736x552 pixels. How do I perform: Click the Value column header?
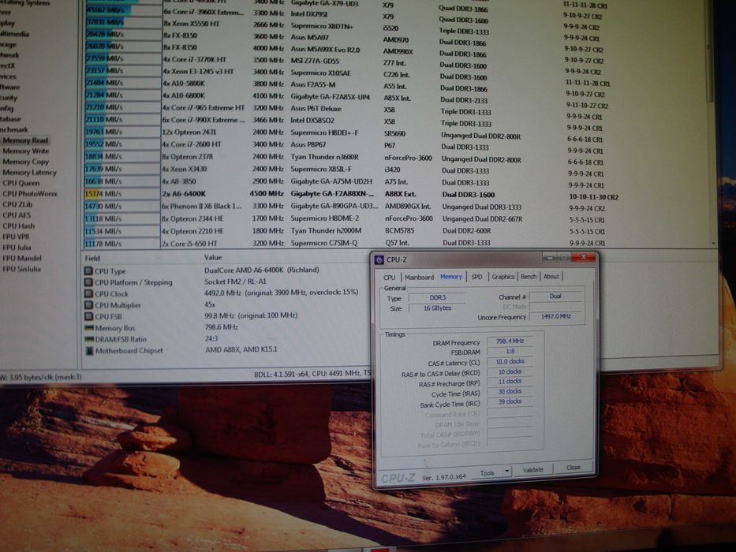pos(213,257)
